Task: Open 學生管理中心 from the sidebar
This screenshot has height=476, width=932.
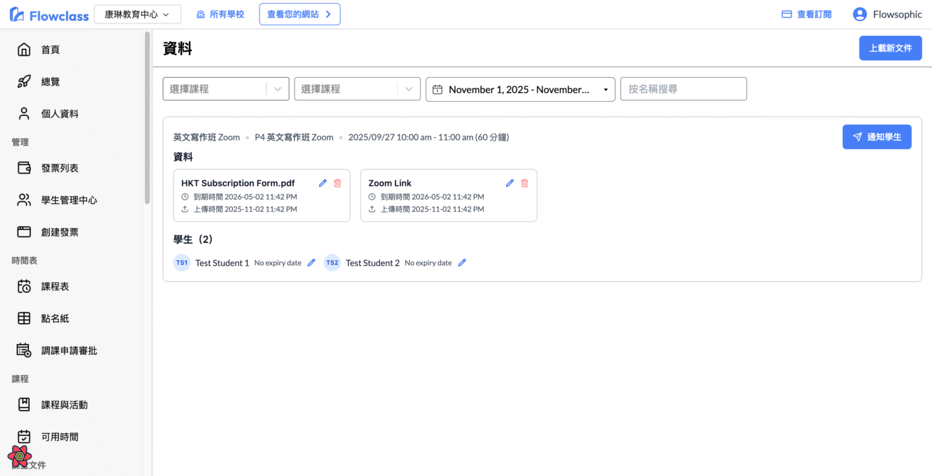Action: [x=69, y=200]
